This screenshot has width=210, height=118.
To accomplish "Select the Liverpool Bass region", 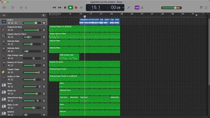I will pyautogui.click(x=85, y=29).
